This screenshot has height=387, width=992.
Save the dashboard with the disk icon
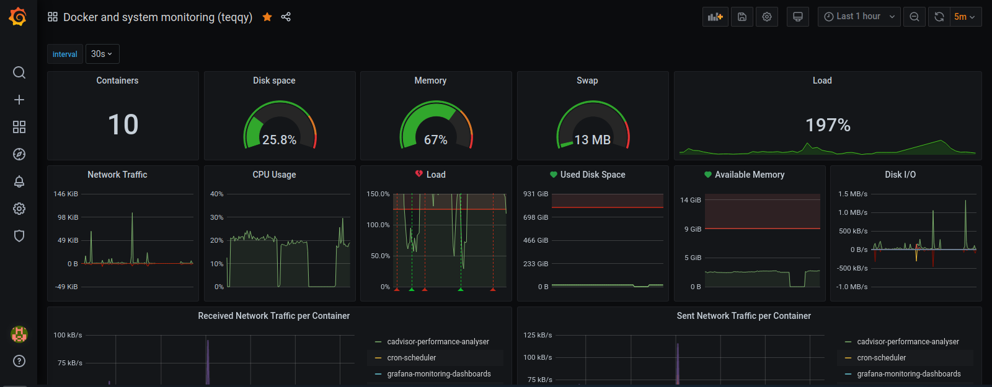[742, 17]
